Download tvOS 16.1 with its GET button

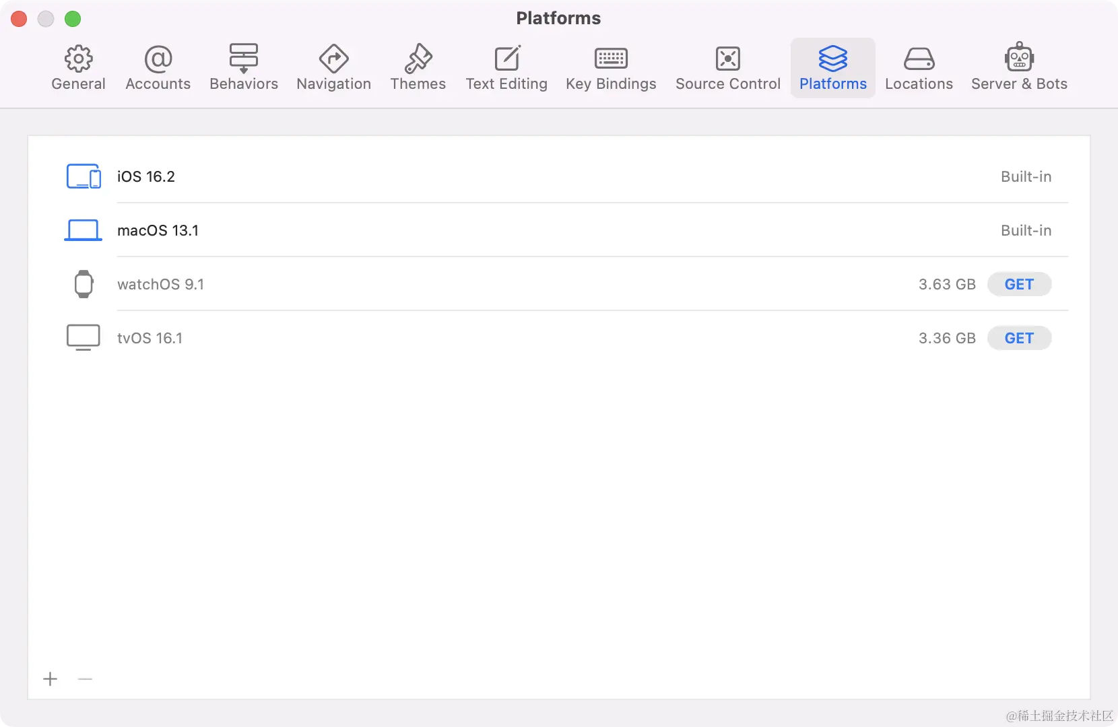[1019, 338]
